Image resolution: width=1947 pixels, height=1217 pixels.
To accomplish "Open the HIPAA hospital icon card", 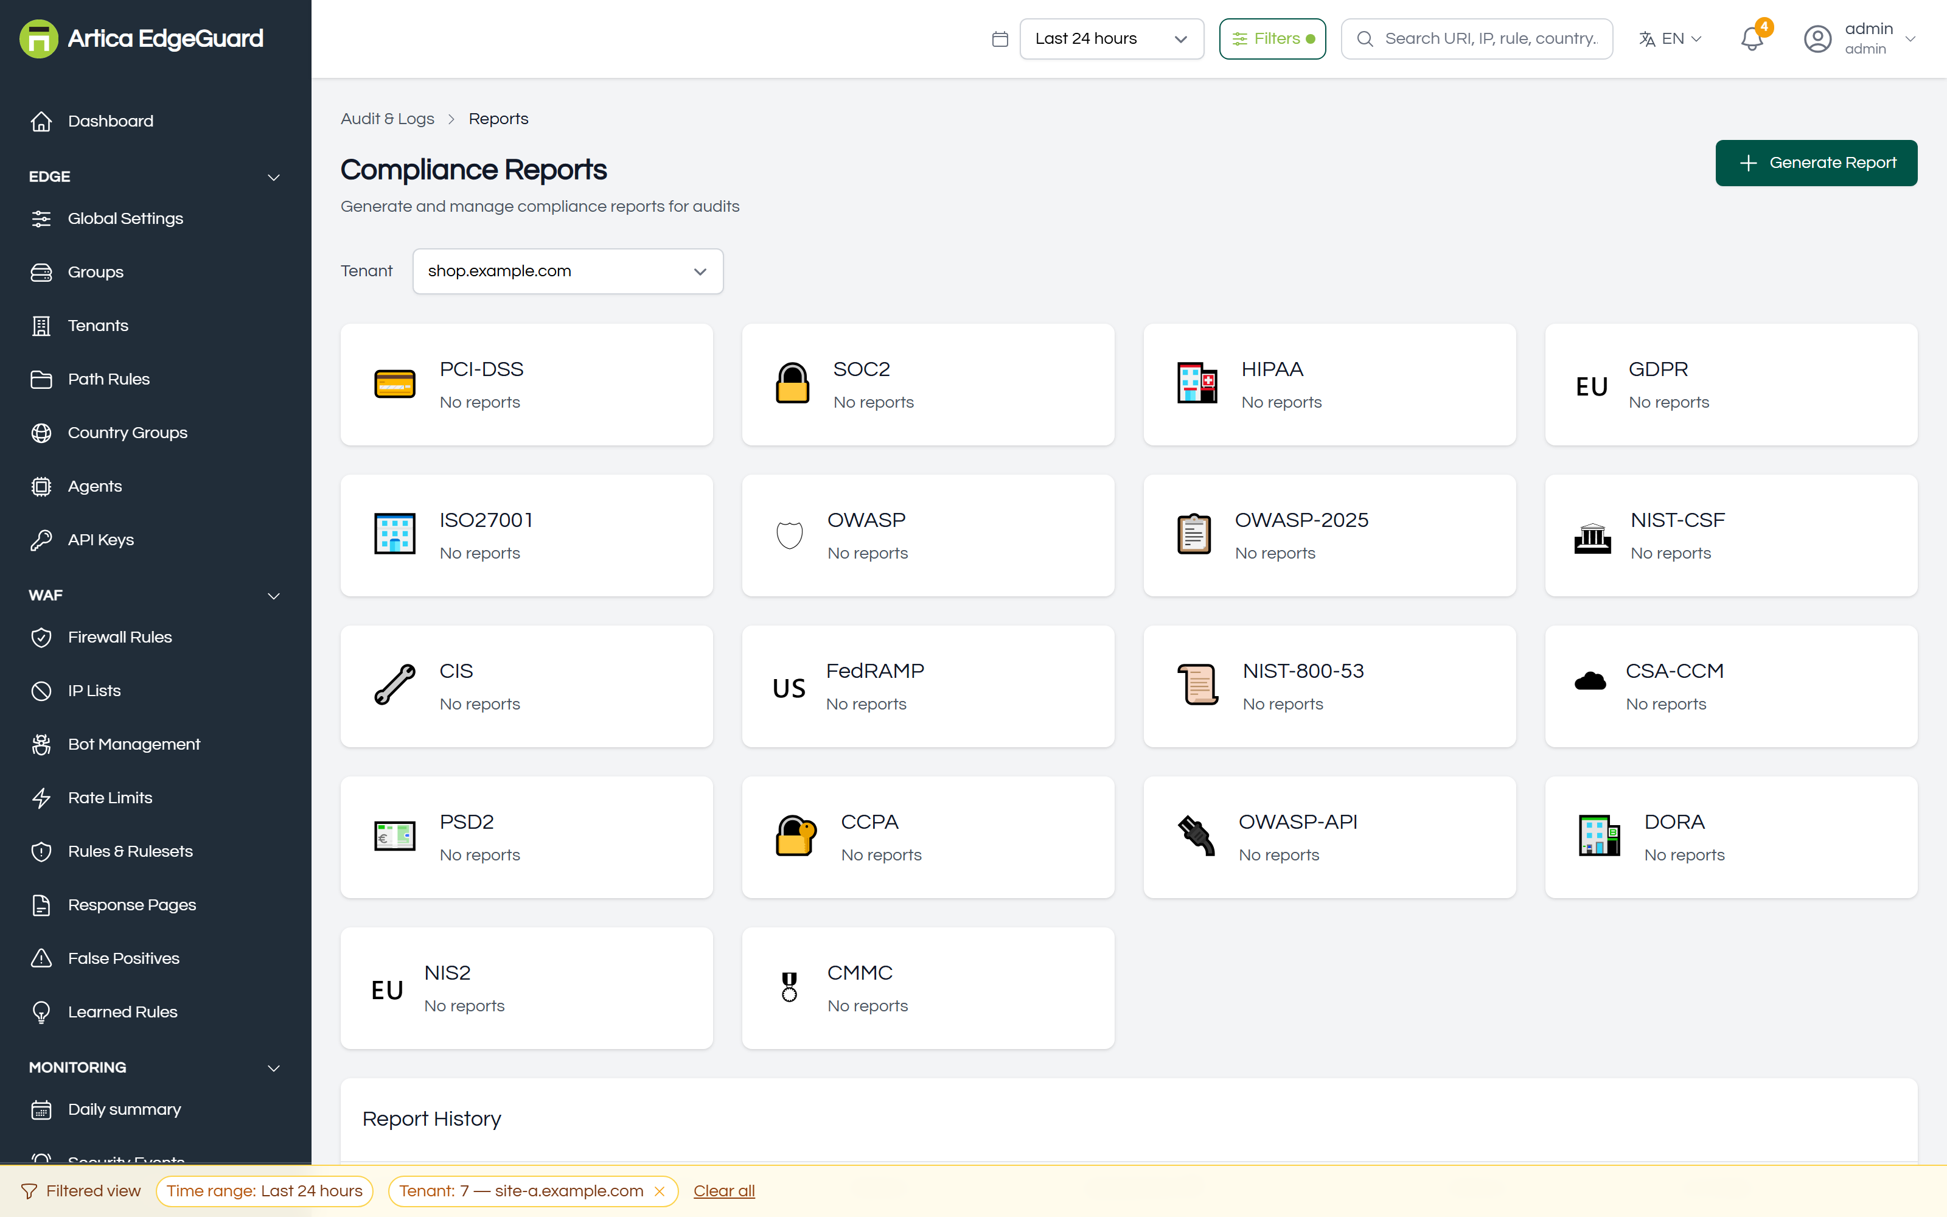I will (1329, 385).
